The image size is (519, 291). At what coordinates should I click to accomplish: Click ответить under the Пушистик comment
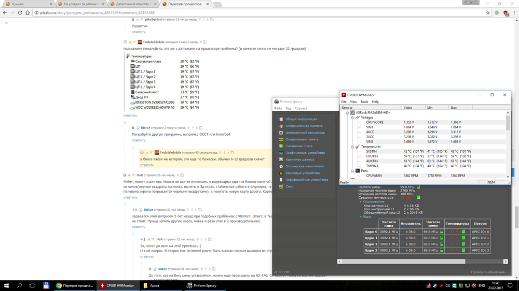[x=139, y=32]
